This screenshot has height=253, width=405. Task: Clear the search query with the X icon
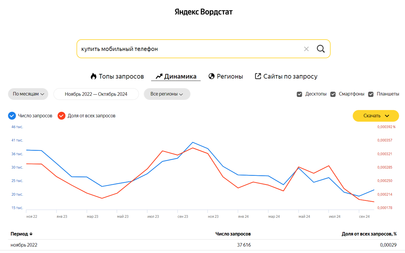click(306, 49)
